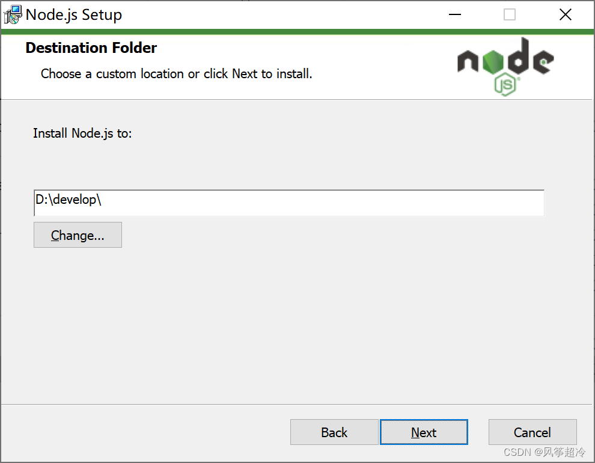Click the Node.js Setup title text
The width and height of the screenshot is (595, 463).
coord(74,14)
